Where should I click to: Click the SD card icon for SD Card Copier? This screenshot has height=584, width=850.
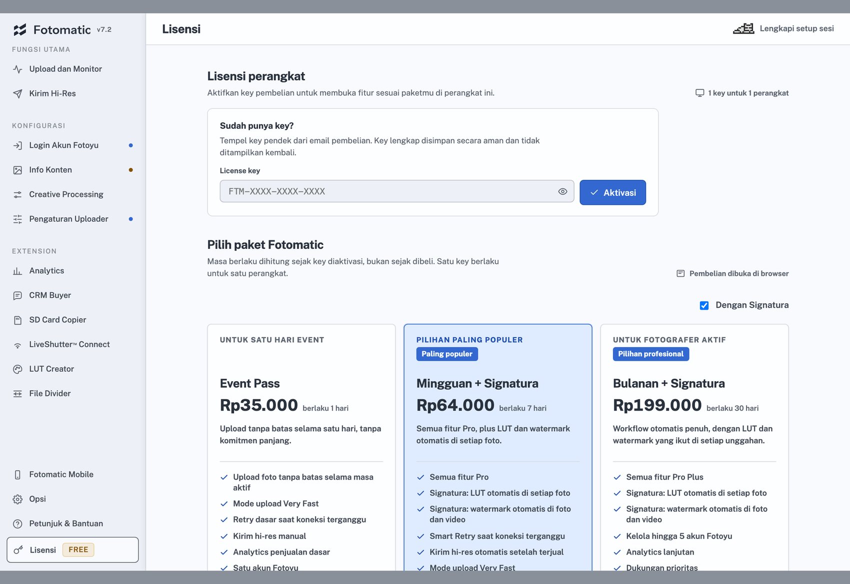coord(17,320)
